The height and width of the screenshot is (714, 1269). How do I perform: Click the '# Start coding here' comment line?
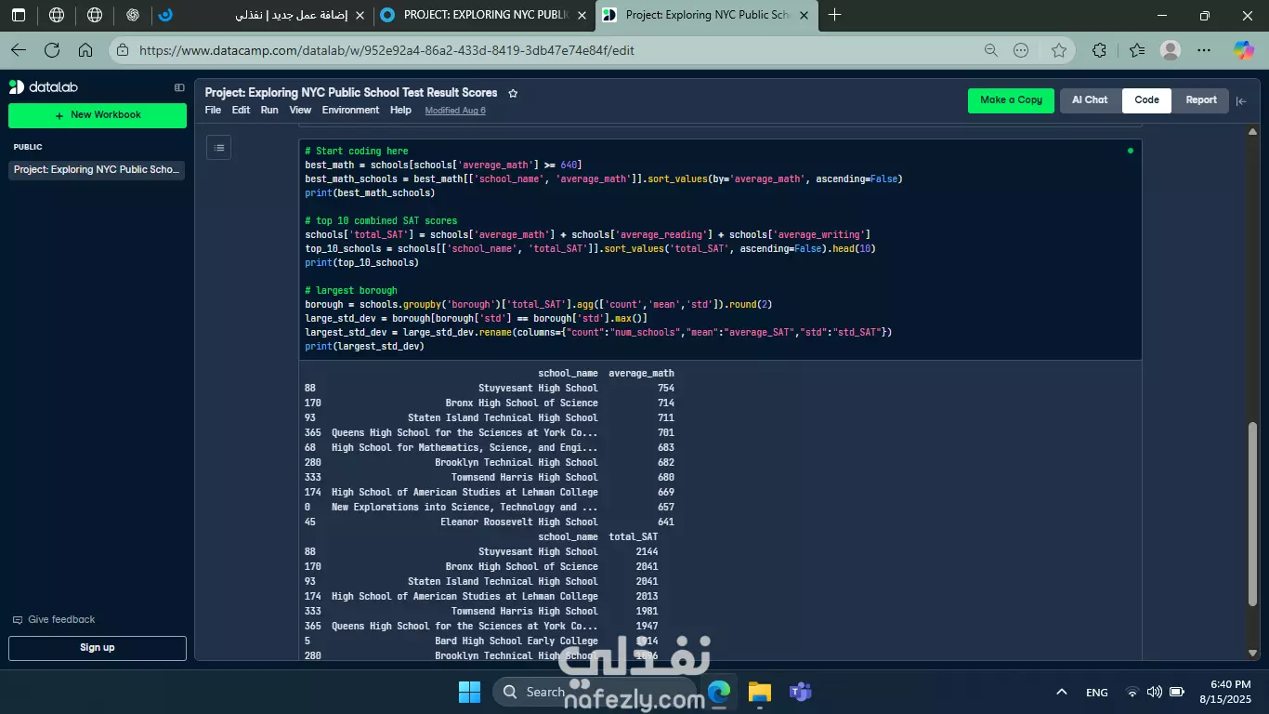click(357, 151)
